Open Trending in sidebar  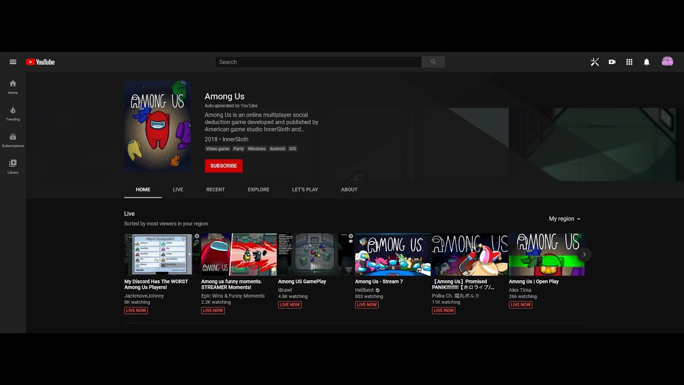click(x=13, y=114)
